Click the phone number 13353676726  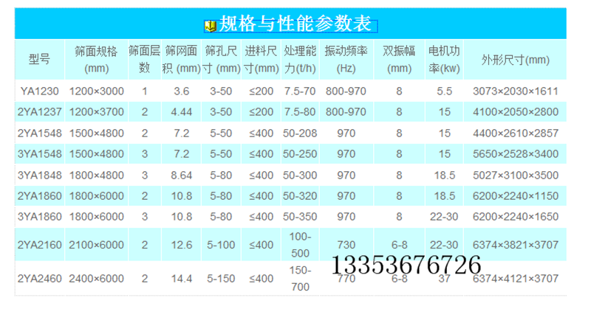407,265
